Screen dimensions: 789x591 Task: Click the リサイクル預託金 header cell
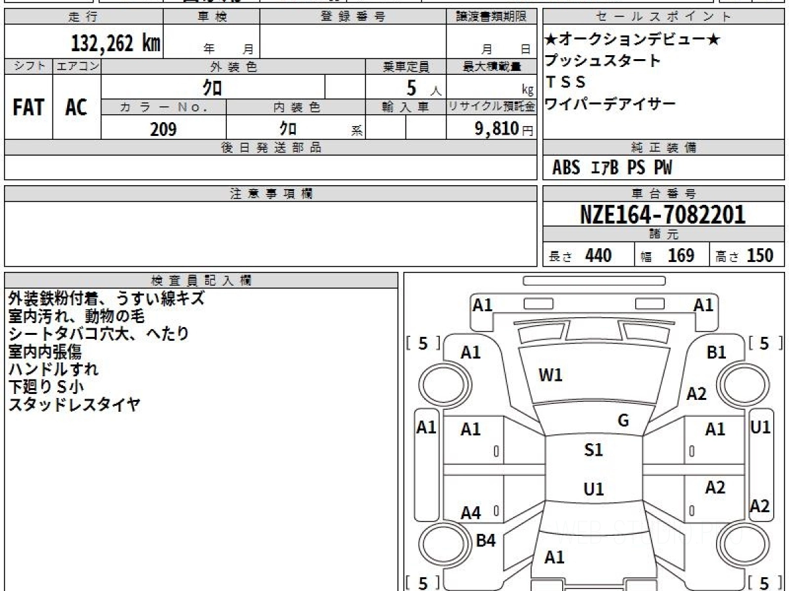pyautogui.click(x=491, y=107)
